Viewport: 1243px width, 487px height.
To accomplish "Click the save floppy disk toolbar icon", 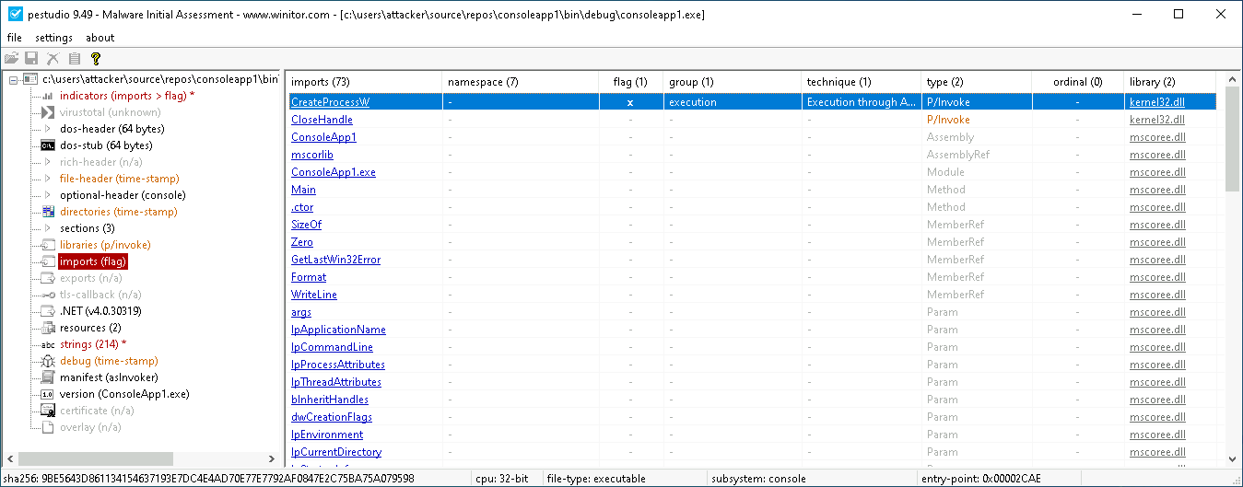I will pyautogui.click(x=31, y=59).
